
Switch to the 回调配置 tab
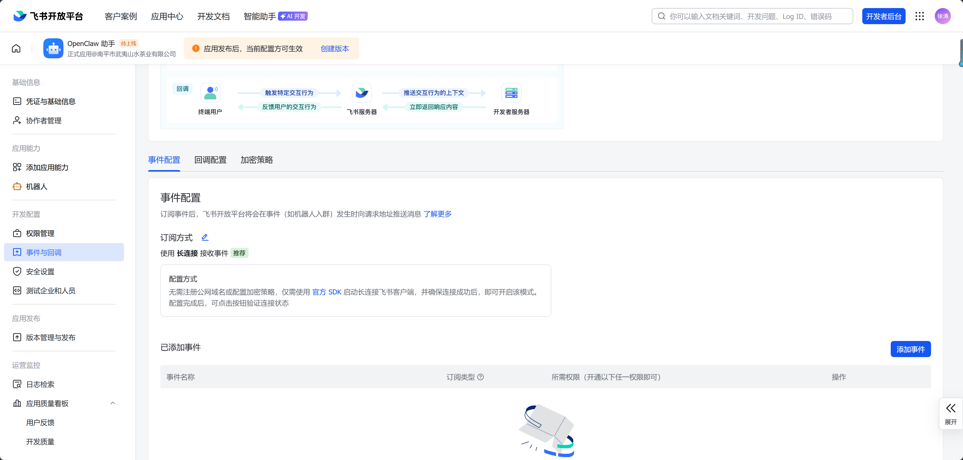click(210, 160)
